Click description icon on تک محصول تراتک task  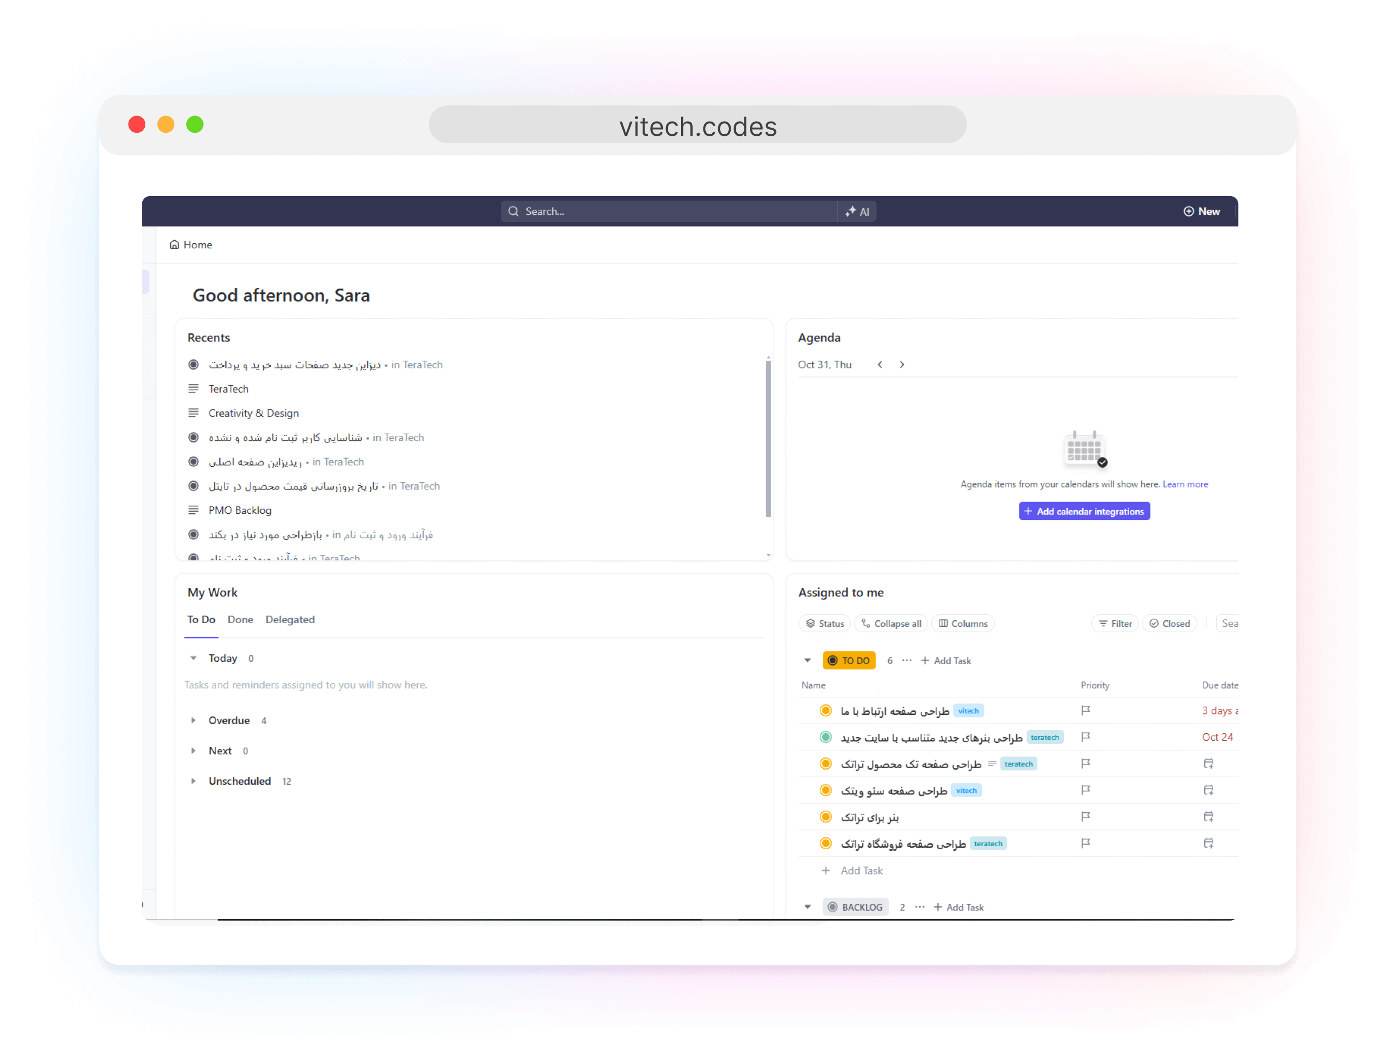(991, 764)
